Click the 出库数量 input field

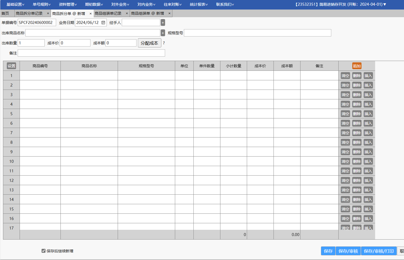(x=31, y=43)
